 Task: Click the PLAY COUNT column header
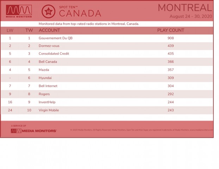click(x=171, y=30)
